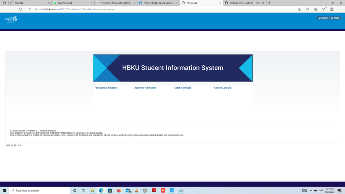Click the HBKU university logo
The width and height of the screenshot is (345, 194).
[11, 19]
